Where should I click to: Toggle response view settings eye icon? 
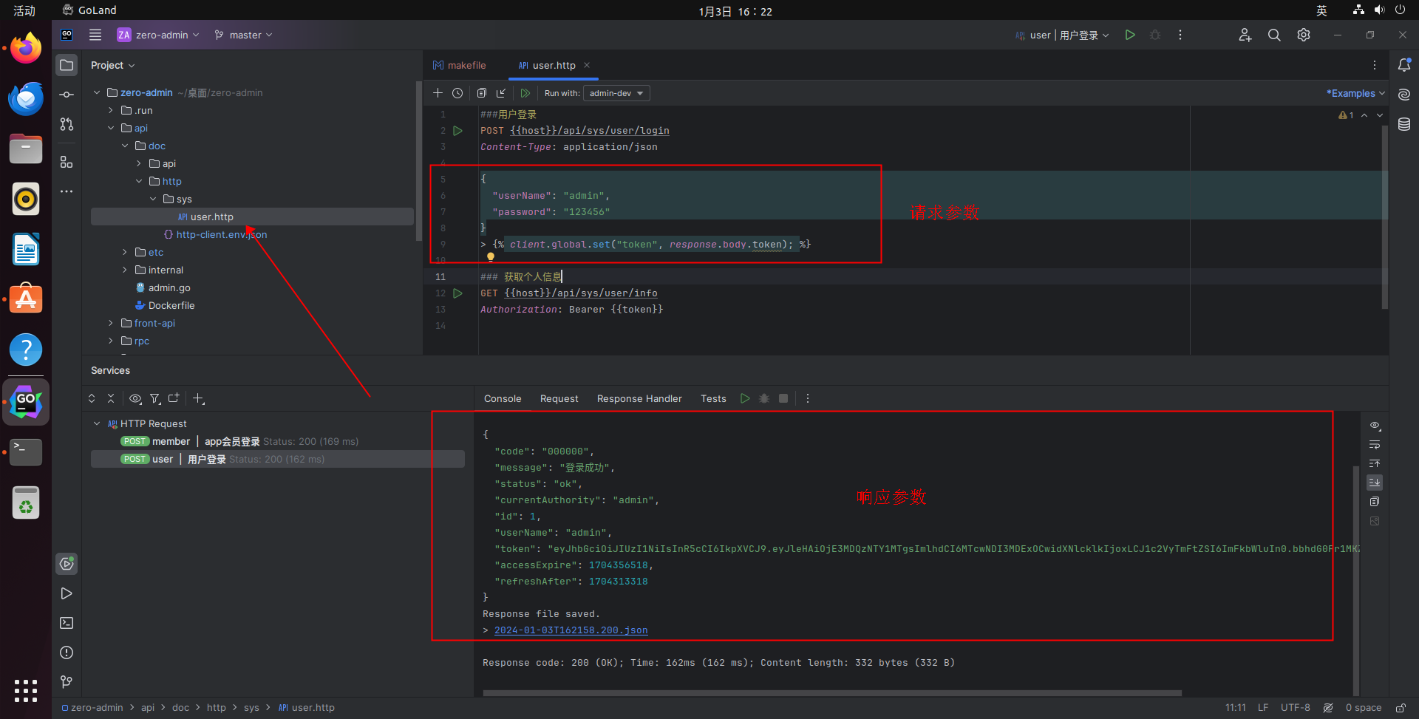(1375, 426)
